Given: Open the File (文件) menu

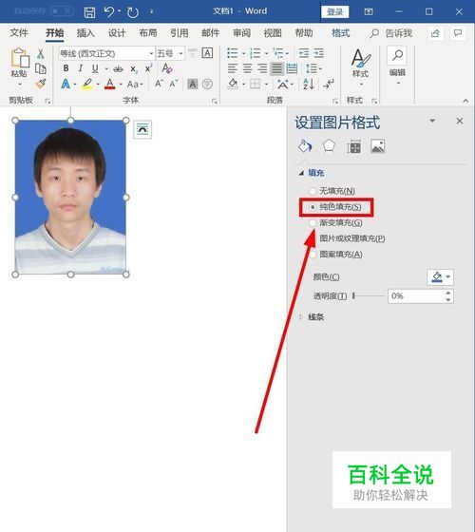Looking at the screenshot, I should point(19,33).
